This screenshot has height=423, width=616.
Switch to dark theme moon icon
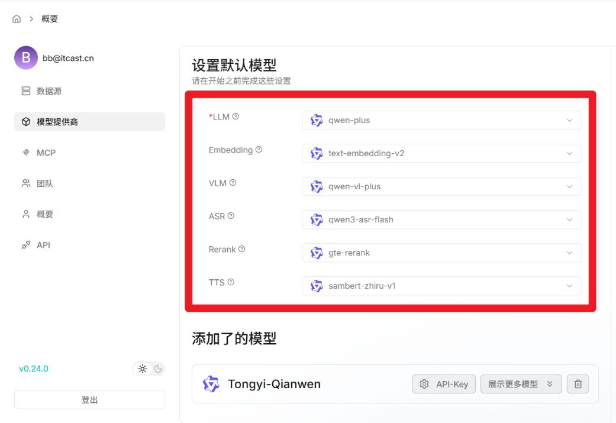click(158, 369)
